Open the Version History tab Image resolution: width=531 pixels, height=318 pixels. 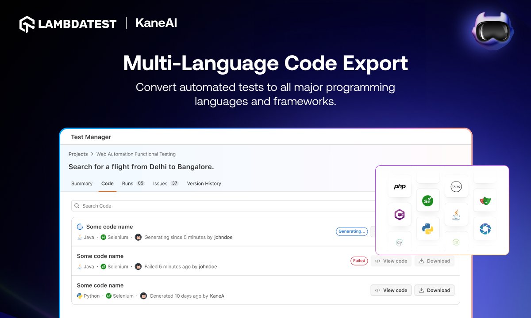204,183
